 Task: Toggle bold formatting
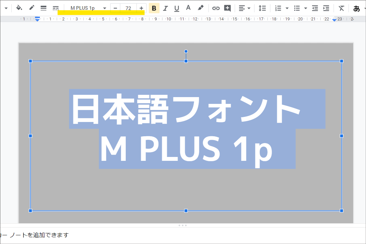(154, 8)
